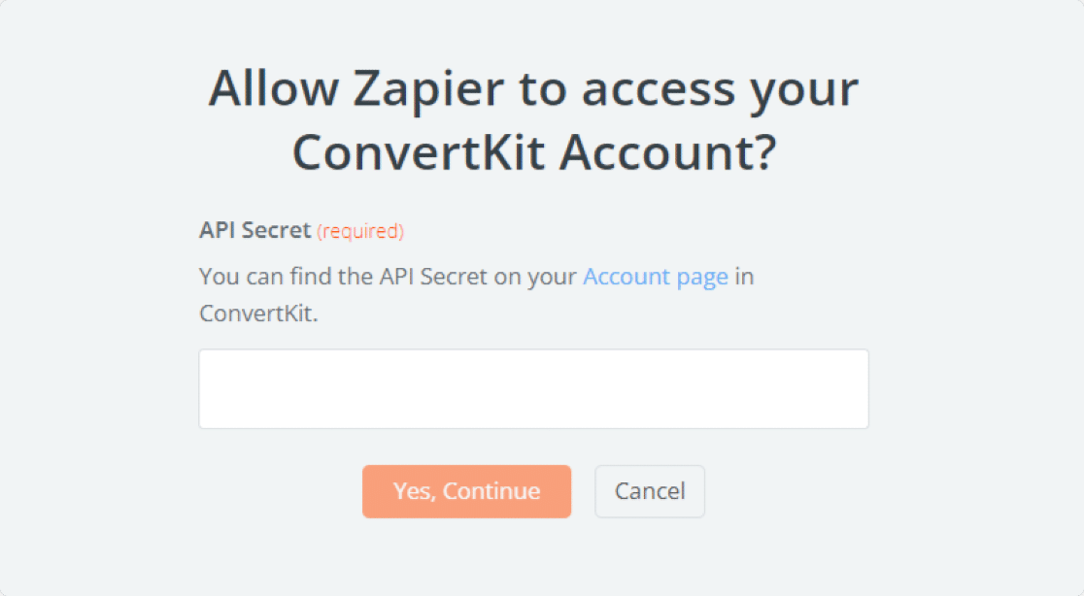The height and width of the screenshot is (596, 1084).
Task: Cancel the ConvertKit authorization
Action: (x=650, y=491)
